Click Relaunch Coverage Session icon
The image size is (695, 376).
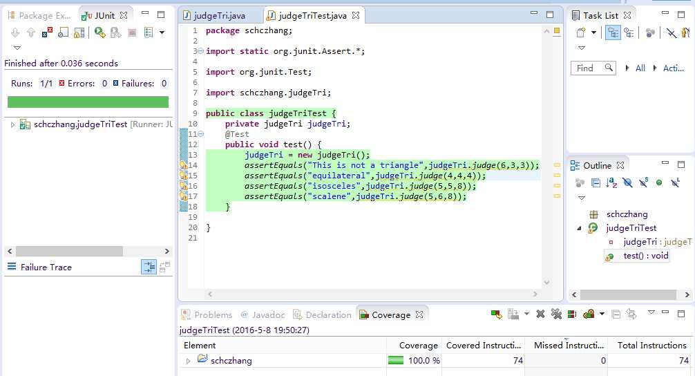pyautogui.click(x=497, y=314)
